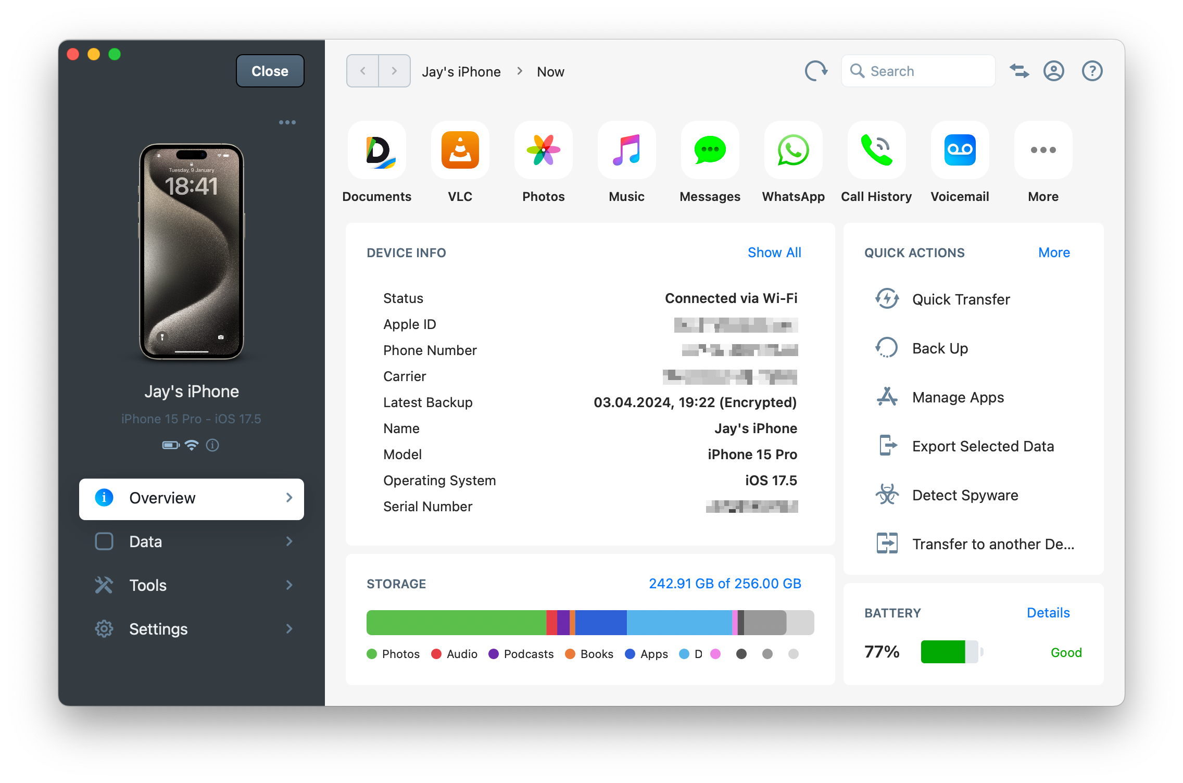The height and width of the screenshot is (783, 1183).
Task: Run Detect Spyware action
Action: click(947, 495)
